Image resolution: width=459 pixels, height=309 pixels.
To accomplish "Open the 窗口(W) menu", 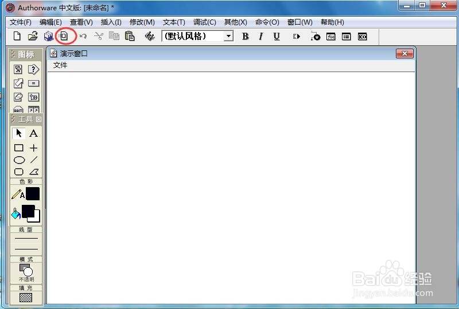I will point(299,22).
